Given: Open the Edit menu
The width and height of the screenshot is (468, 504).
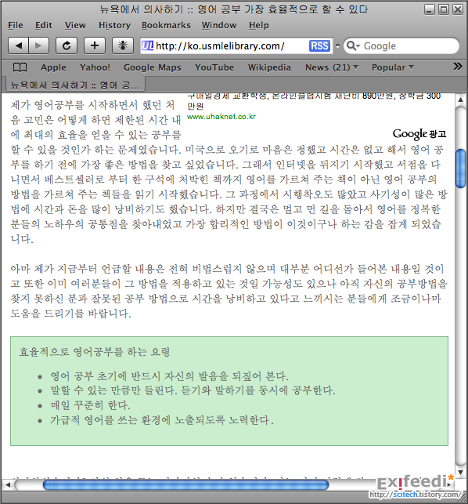Looking at the screenshot, I should coord(44,25).
